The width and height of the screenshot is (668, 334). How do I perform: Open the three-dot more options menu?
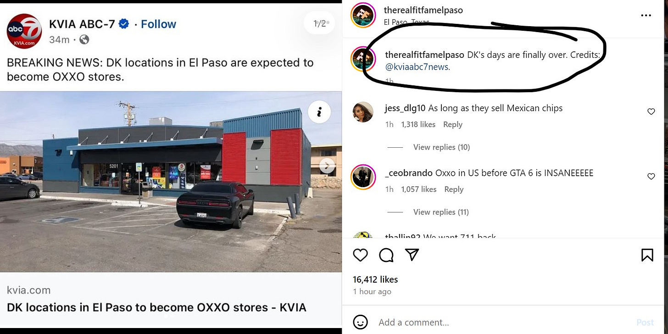(x=646, y=16)
